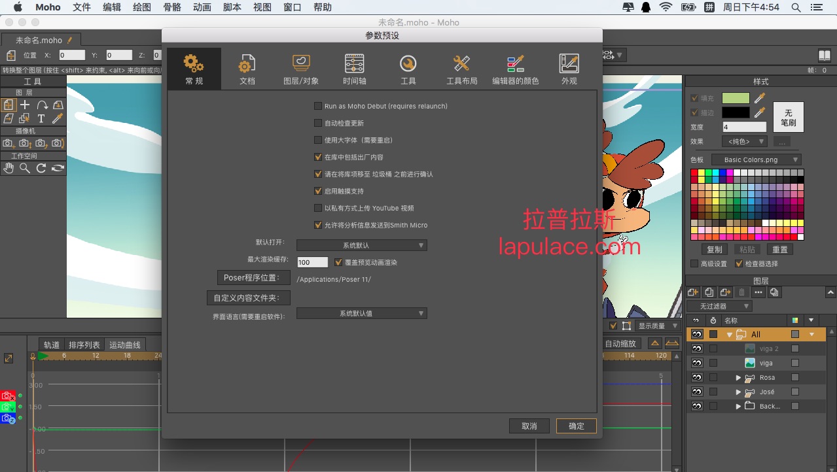
Task: Open the 外观 preferences section
Action: point(569,69)
